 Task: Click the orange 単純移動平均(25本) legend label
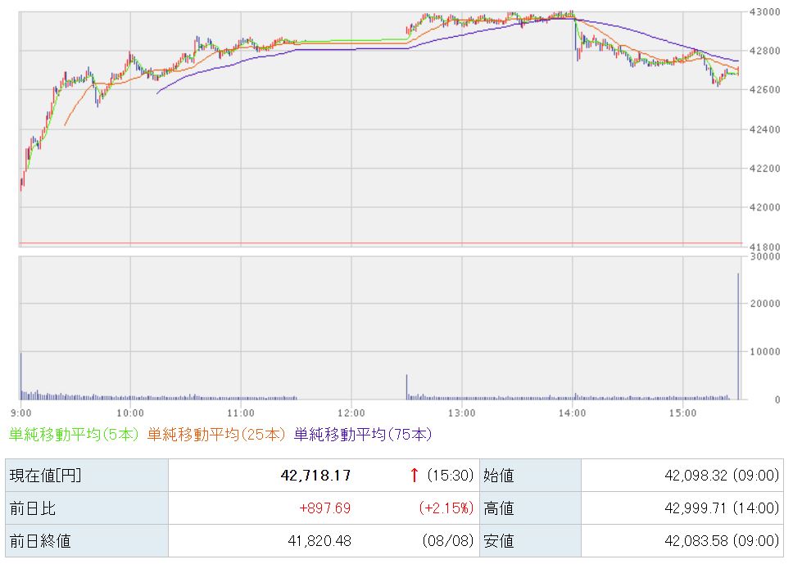(216, 434)
